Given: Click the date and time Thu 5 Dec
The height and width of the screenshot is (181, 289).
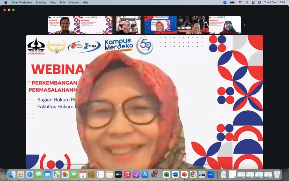Looking at the screenshot, I should click(x=275, y=2).
